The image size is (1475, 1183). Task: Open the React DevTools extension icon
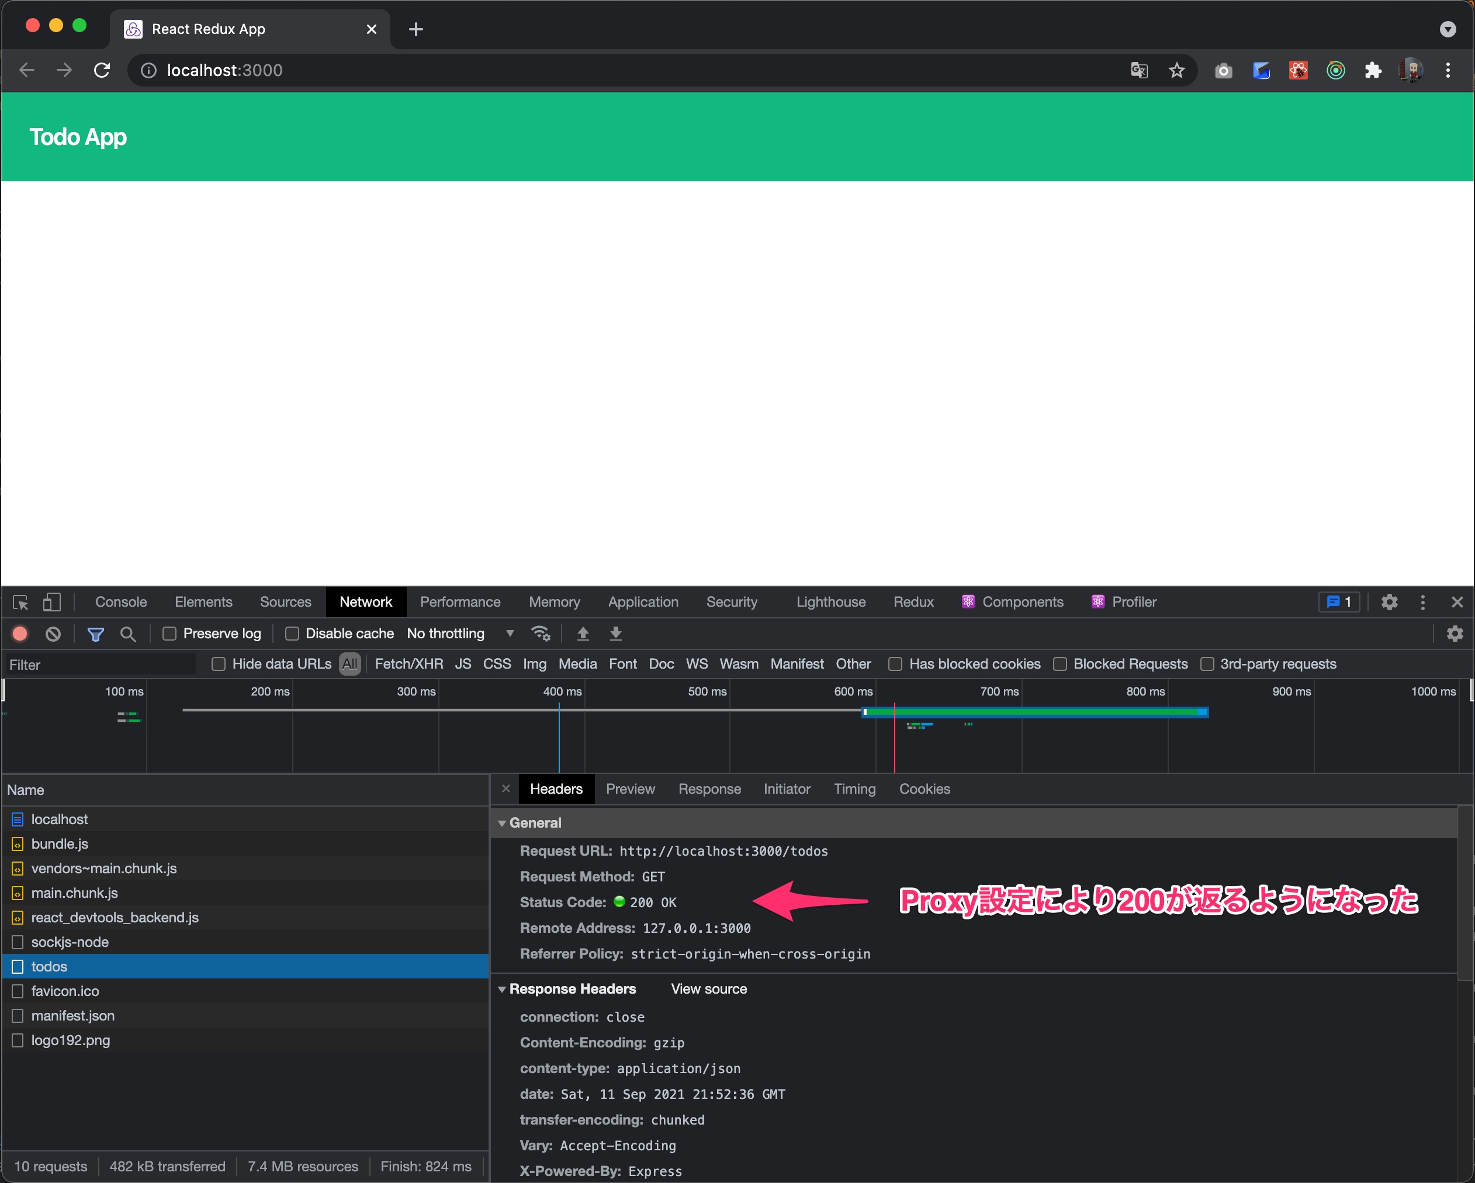click(x=1298, y=70)
